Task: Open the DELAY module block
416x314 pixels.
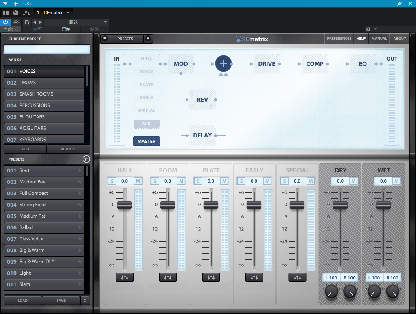Action: (x=202, y=135)
